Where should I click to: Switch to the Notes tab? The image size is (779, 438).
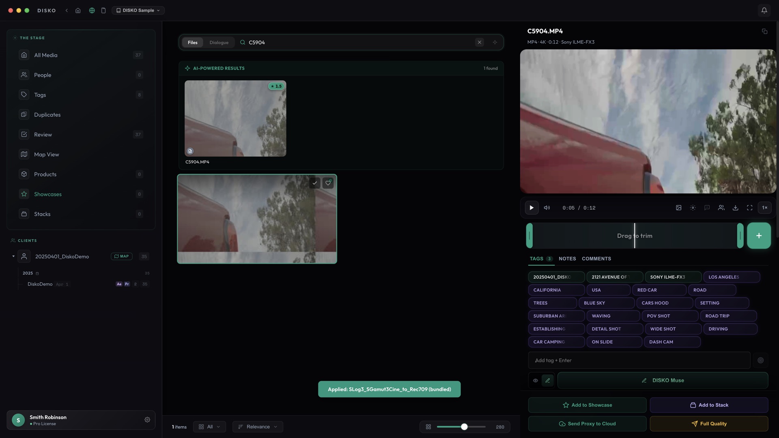[x=567, y=259]
